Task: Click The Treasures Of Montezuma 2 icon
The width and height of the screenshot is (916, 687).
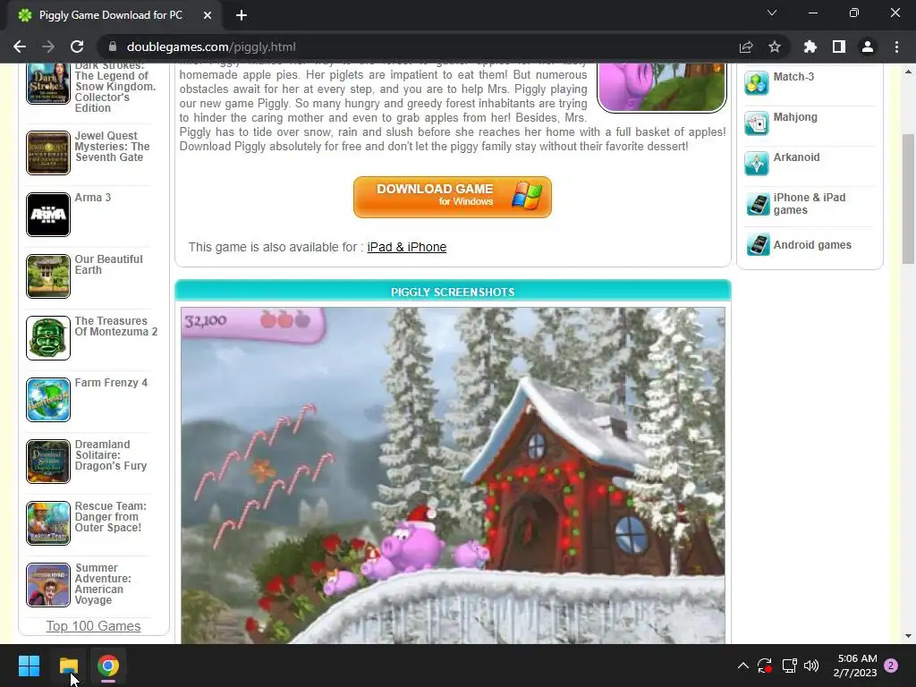Action: pyautogui.click(x=48, y=337)
